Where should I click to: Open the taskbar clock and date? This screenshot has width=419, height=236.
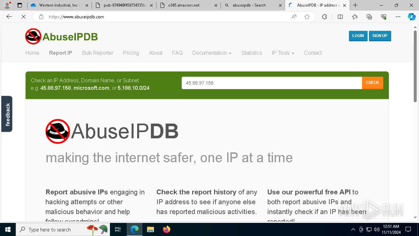[391, 229]
